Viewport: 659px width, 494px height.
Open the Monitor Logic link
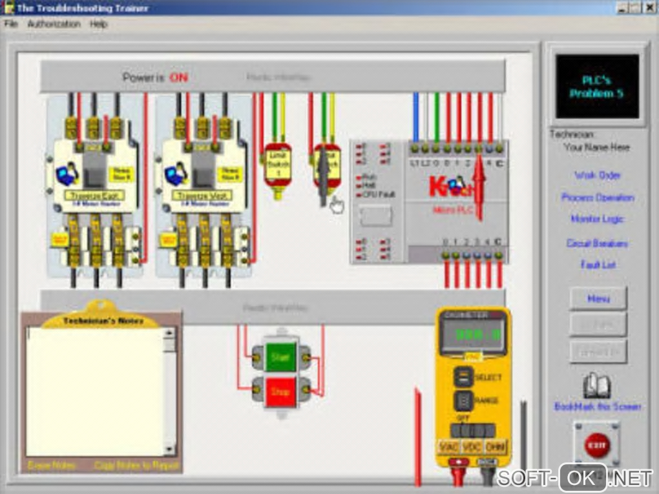click(597, 219)
